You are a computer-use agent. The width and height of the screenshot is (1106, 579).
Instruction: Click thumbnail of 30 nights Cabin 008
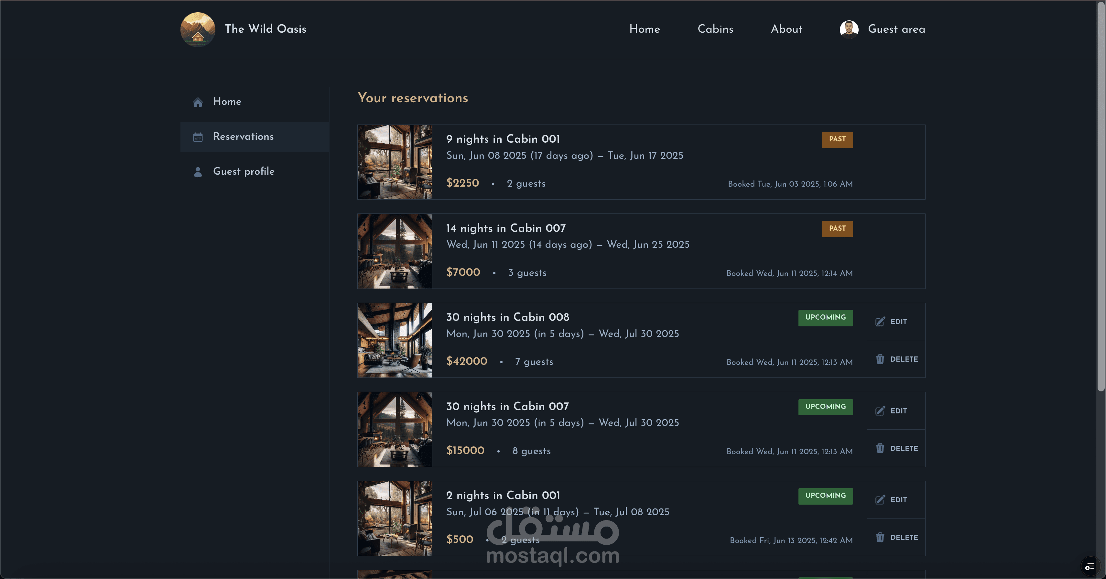pyautogui.click(x=395, y=340)
